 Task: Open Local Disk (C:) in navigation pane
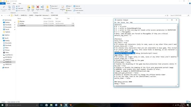click(x=9, y=55)
